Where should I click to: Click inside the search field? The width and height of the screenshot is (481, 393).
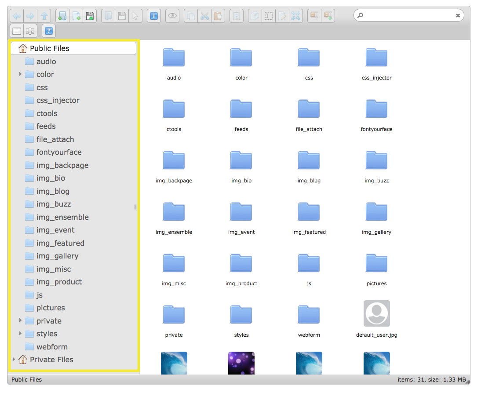point(408,15)
